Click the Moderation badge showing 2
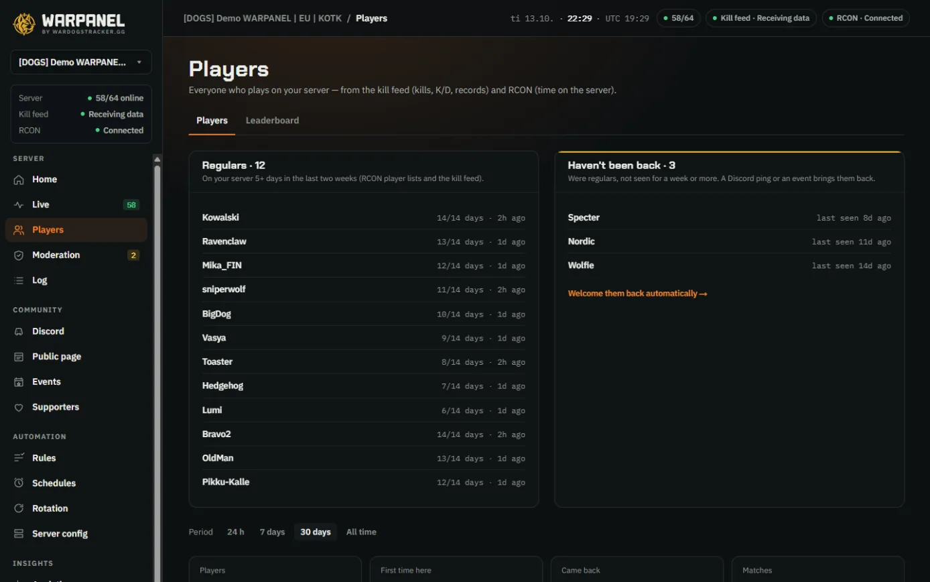 [x=133, y=255]
